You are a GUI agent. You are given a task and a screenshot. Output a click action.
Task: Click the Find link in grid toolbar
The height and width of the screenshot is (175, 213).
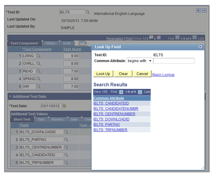pyautogui.click(x=128, y=39)
